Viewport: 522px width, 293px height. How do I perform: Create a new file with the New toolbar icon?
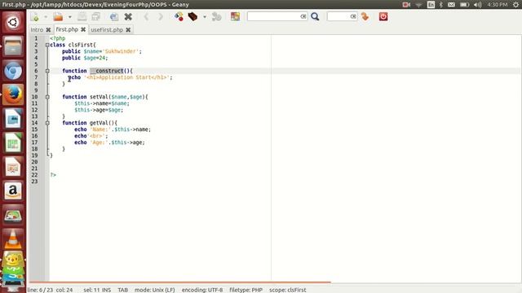coord(35,16)
